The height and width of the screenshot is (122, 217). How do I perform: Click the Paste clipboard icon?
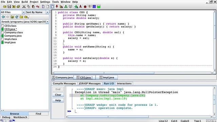click(33, 6)
